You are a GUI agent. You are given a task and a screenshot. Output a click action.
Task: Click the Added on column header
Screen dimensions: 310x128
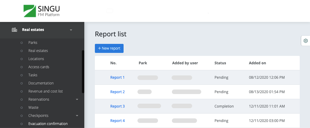(x=257, y=63)
